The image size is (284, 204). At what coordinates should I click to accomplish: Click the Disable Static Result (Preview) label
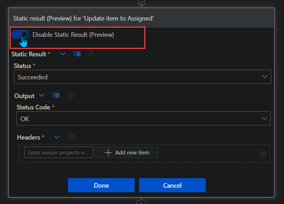73,35
